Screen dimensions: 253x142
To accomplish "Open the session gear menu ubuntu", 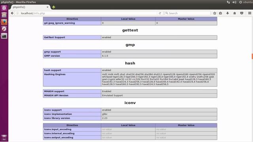I will click(x=246, y=2).
